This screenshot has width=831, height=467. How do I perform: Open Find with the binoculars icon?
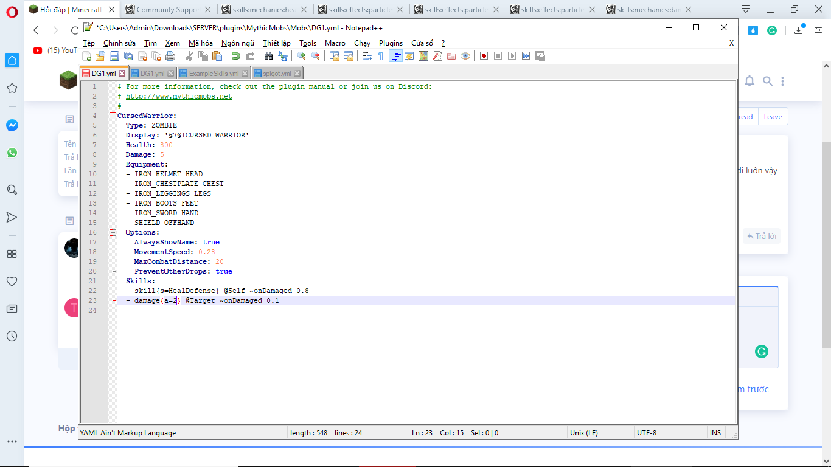(268, 56)
